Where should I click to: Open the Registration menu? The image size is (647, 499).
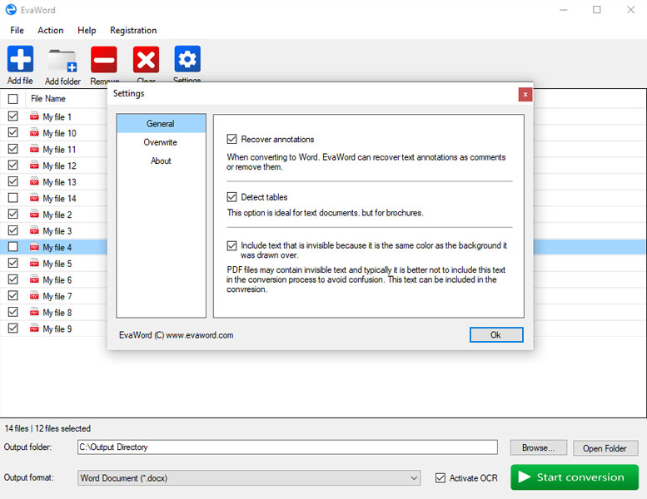pyautogui.click(x=133, y=30)
